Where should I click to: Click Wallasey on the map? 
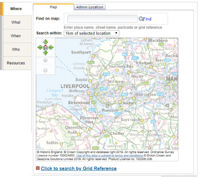pyautogui.click(x=77, y=91)
